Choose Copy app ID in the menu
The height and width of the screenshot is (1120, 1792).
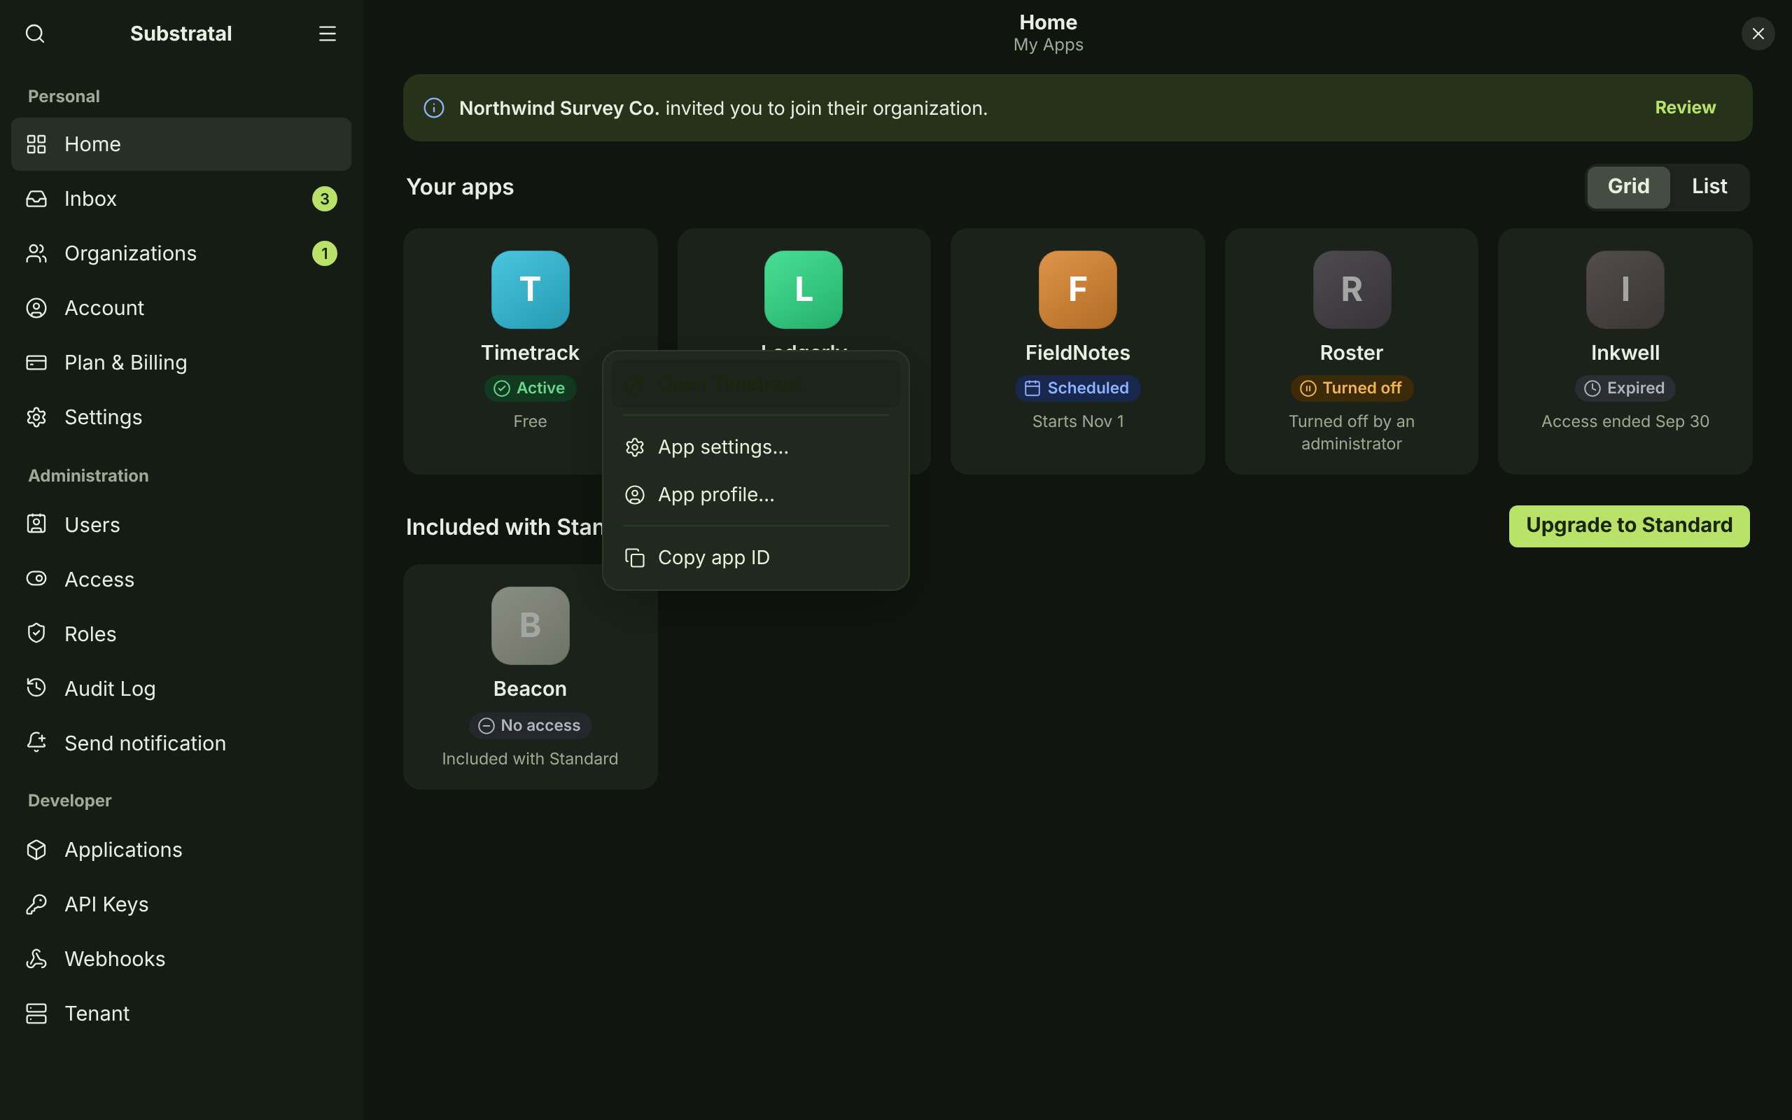755,558
